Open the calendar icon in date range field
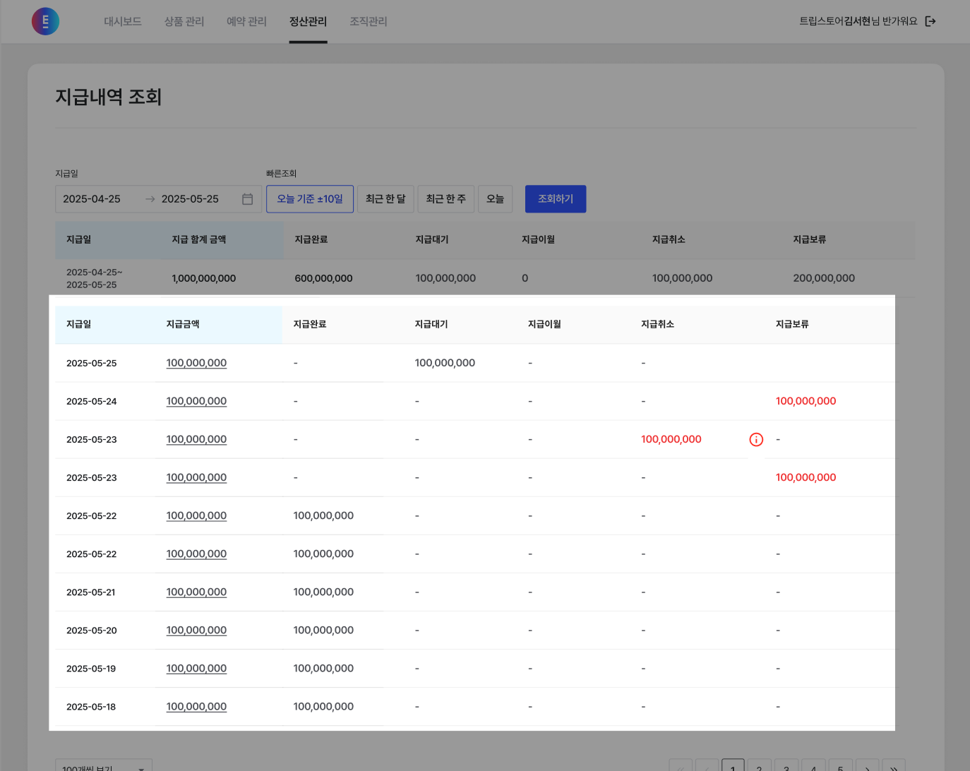 click(x=247, y=199)
